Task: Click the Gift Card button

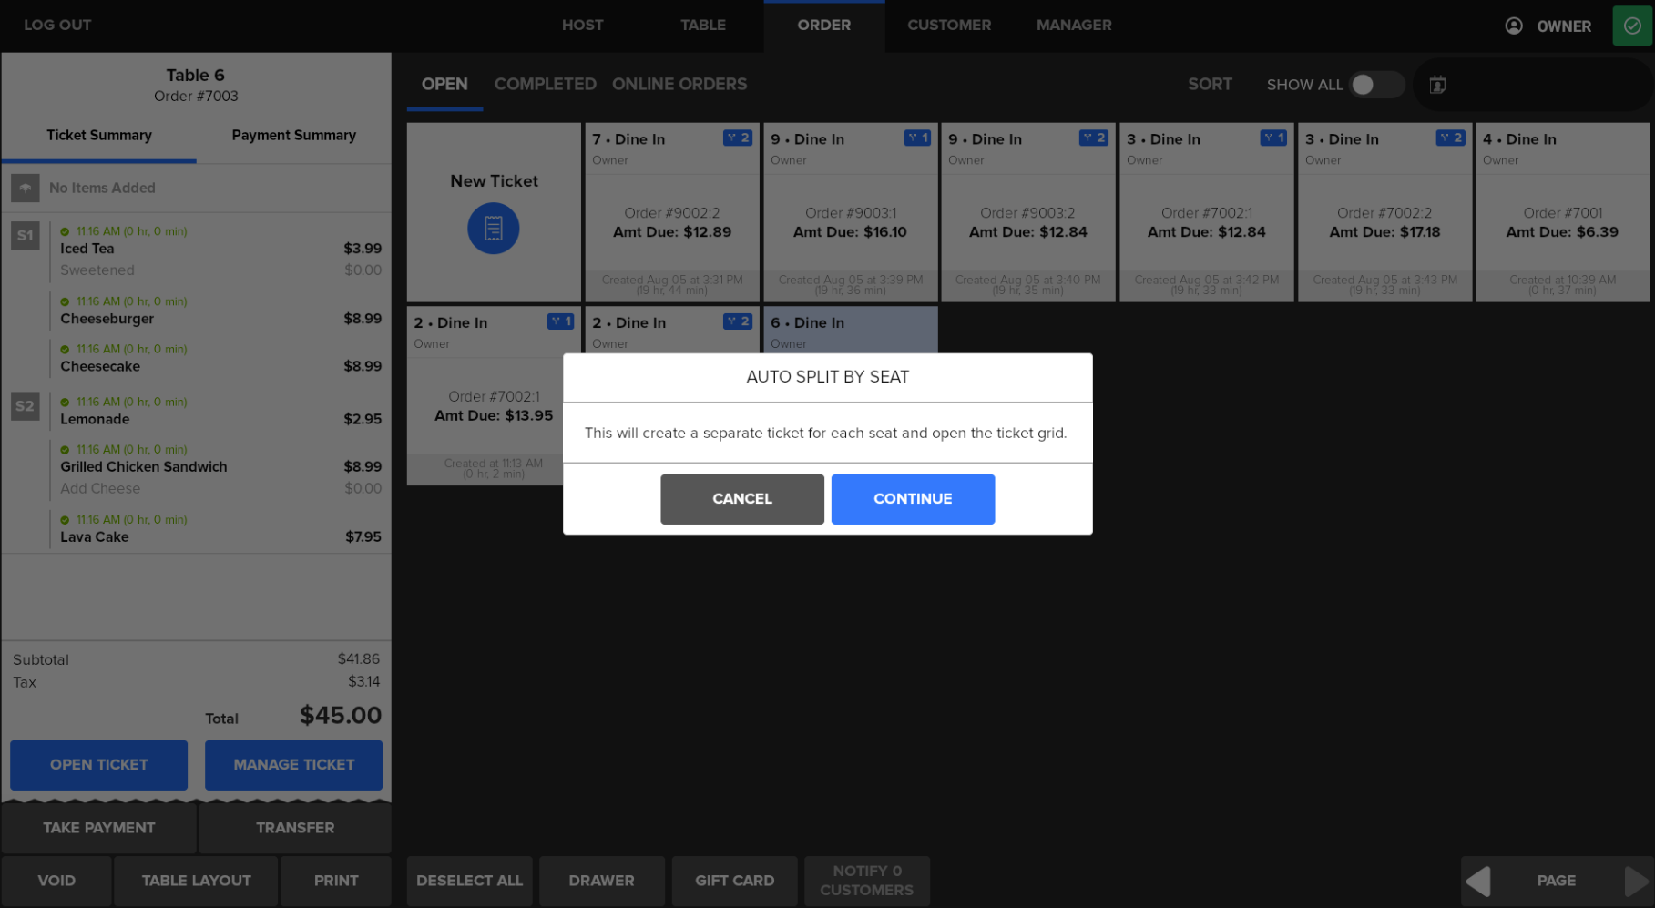Action: tap(735, 881)
